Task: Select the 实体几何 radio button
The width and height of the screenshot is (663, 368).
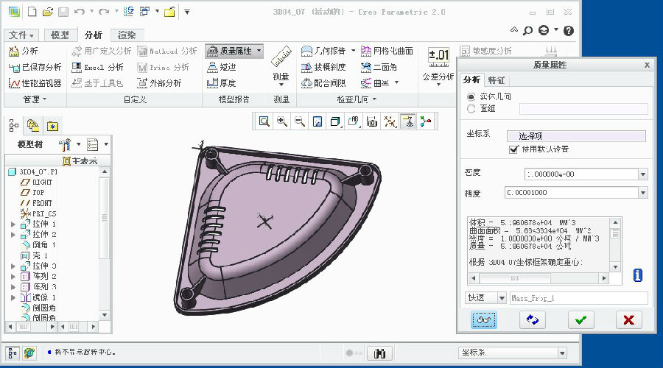Action: click(x=471, y=96)
